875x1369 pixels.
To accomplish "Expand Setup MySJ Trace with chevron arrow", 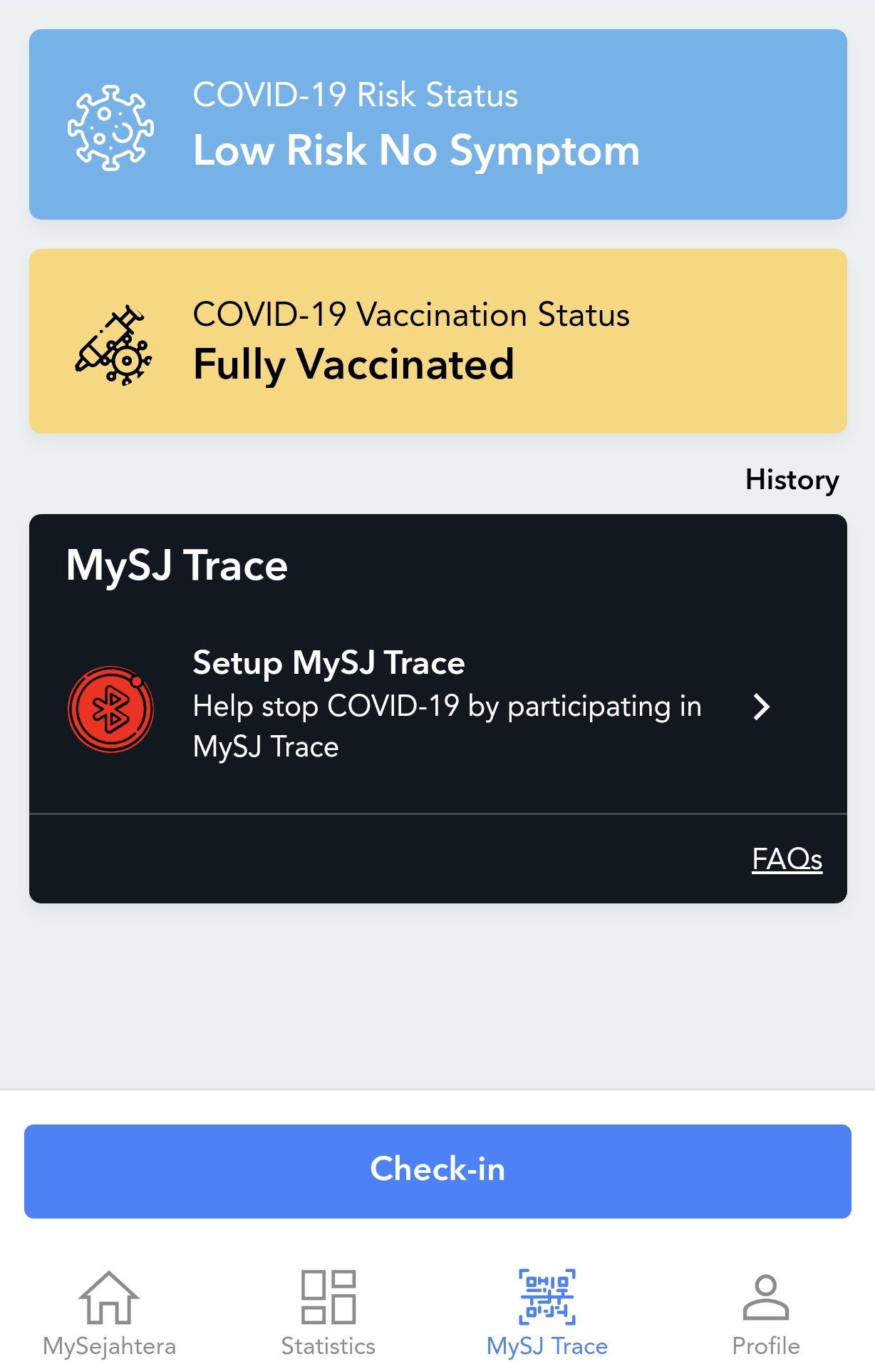I will (x=762, y=707).
